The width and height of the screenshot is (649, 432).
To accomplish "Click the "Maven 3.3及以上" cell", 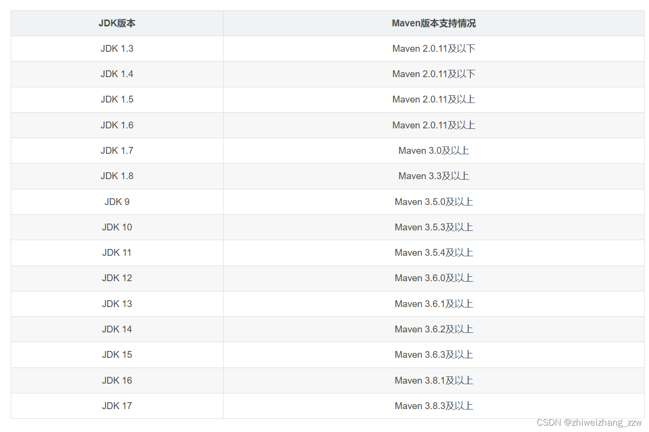I will 434,176.
